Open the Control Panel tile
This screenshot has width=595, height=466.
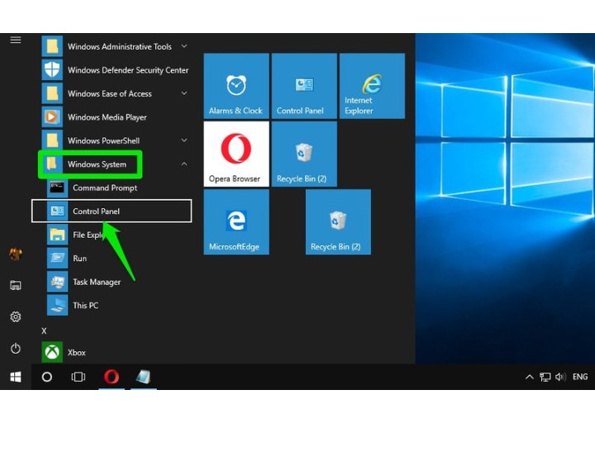304,86
